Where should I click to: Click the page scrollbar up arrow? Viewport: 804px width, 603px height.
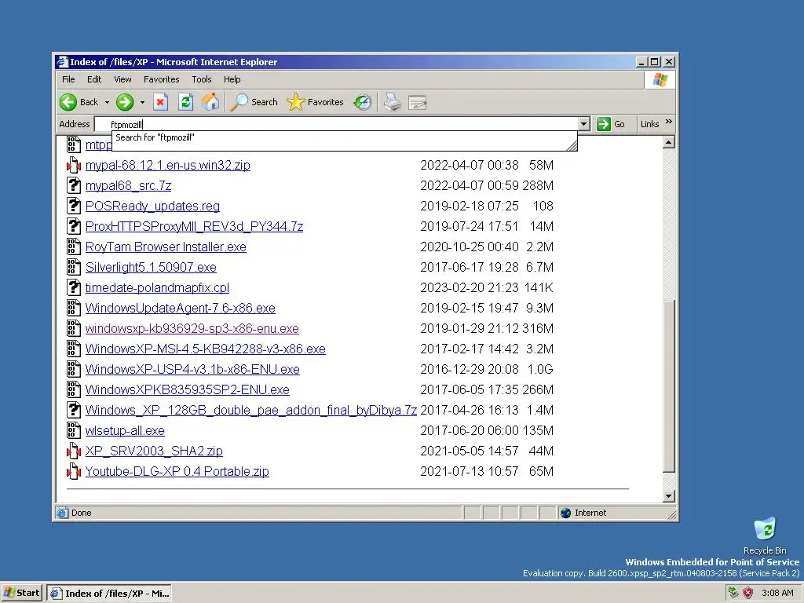pos(669,142)
